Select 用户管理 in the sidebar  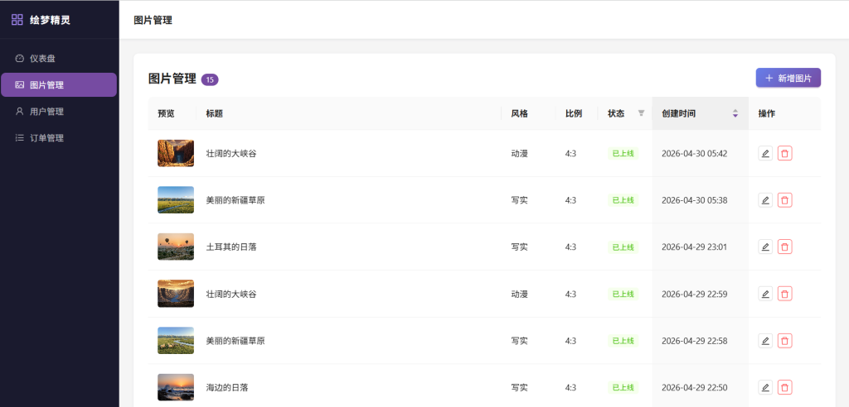(x=46, y=111)
